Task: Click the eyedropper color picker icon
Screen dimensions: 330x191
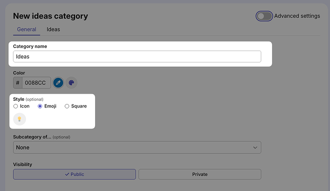Action: pyautogui.click(x=58, y=83)
